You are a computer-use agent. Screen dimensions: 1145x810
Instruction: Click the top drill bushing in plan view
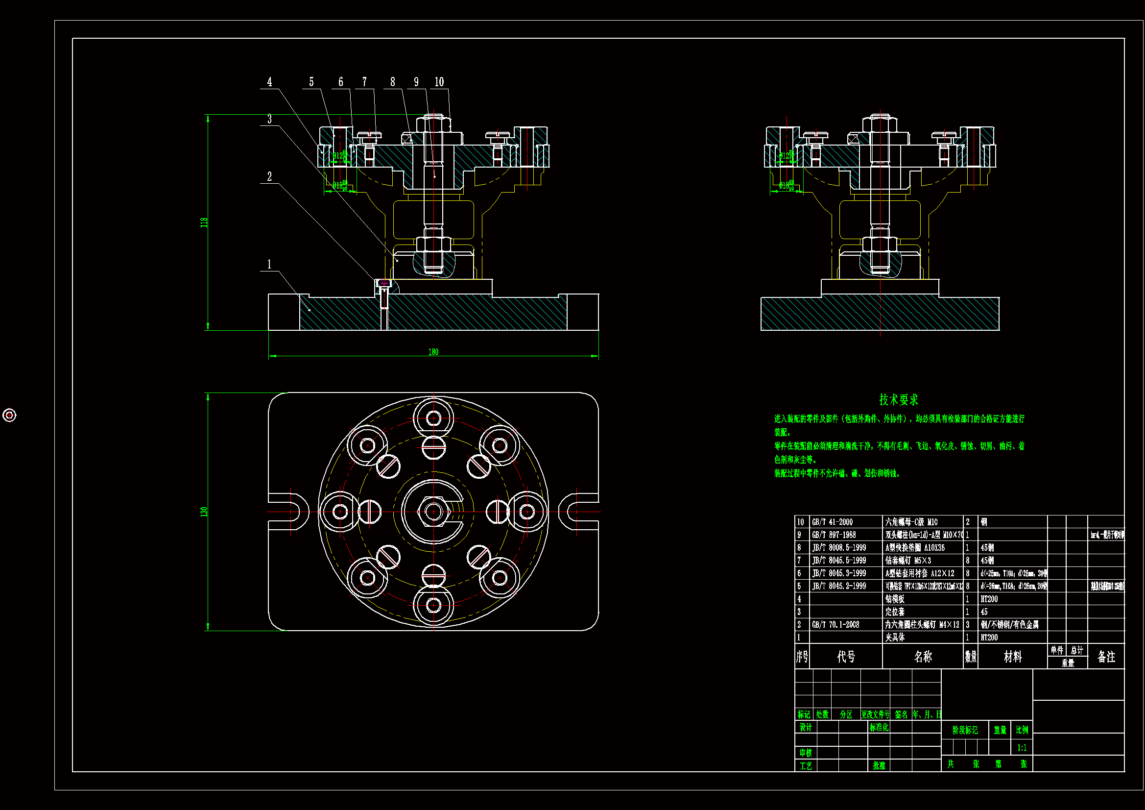(x=433, y=417)
